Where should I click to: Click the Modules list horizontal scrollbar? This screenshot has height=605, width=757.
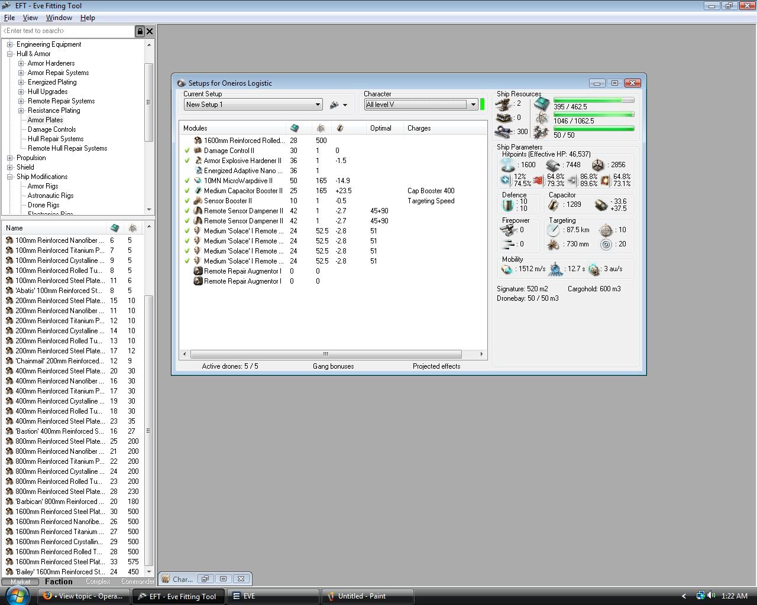point(333,354)
